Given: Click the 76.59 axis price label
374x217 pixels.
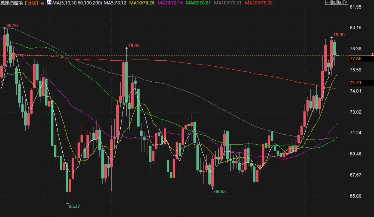Looking at the screenshot, I should pos(356,70).
